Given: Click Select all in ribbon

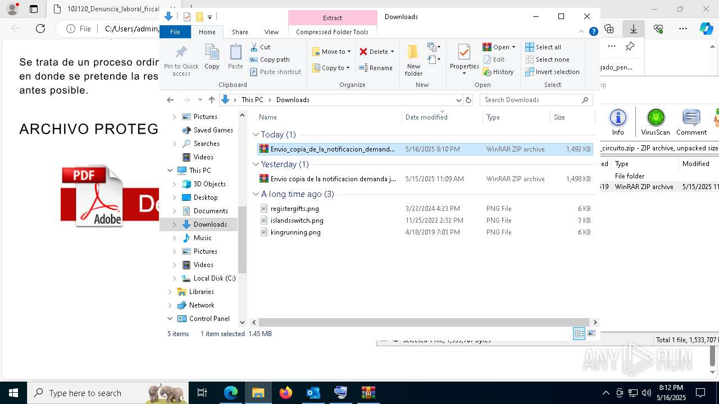Looking at the screenshot, I should point(543,47).
